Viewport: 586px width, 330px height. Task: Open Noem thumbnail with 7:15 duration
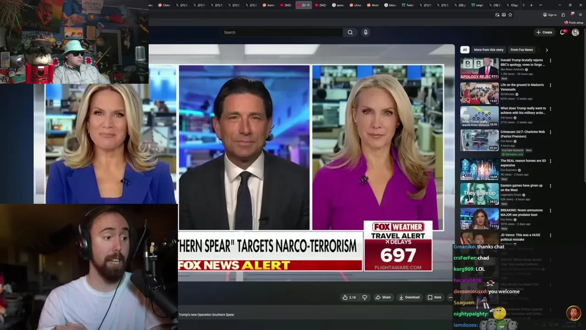pos(479,219)
